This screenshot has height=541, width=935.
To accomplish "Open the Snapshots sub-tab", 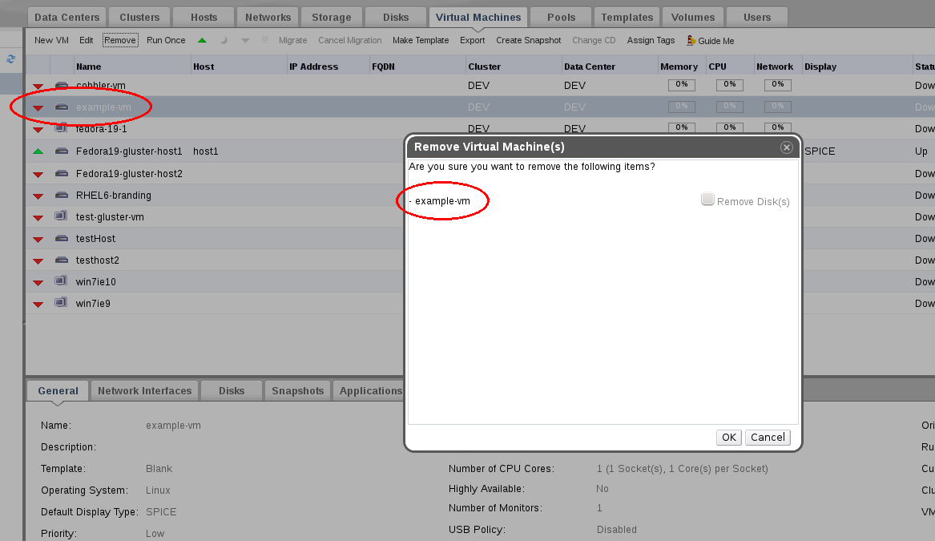I will point(297,390).
